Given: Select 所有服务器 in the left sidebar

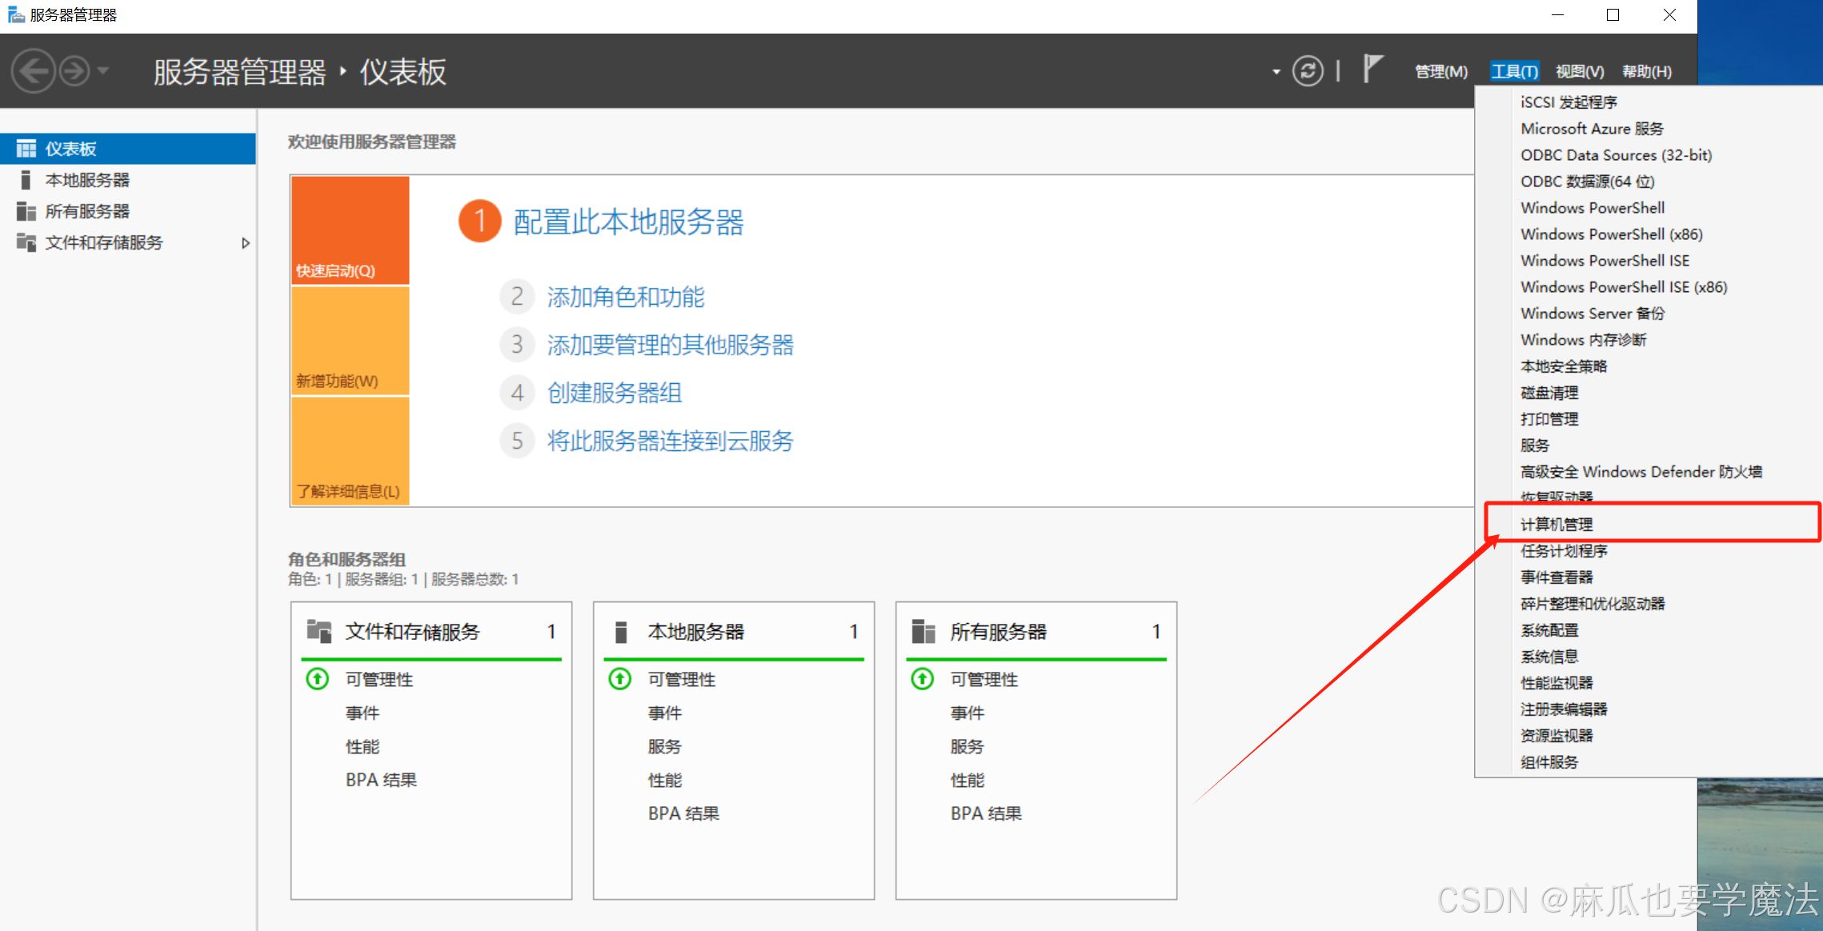Looking at the screenshot, I should pos(87,211).
